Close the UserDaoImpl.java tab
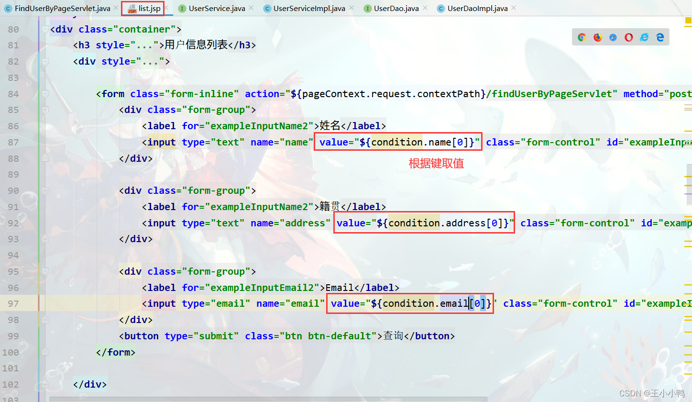Viewport: 692px width, 402px height. pyautogui.click(x=513, y=9)
